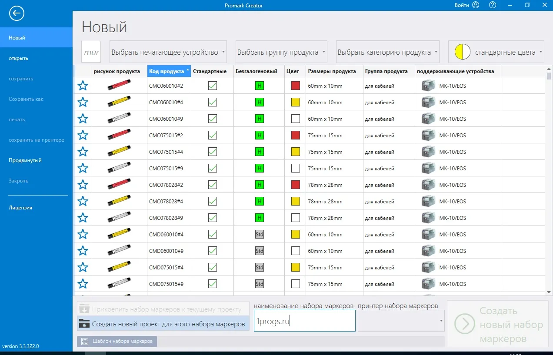
Task: Click сохранить на принтере in sidebar
Action: pyautogui.click(x=36, y=140)
